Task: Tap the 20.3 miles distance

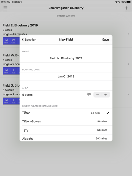Action: (102, 139)
